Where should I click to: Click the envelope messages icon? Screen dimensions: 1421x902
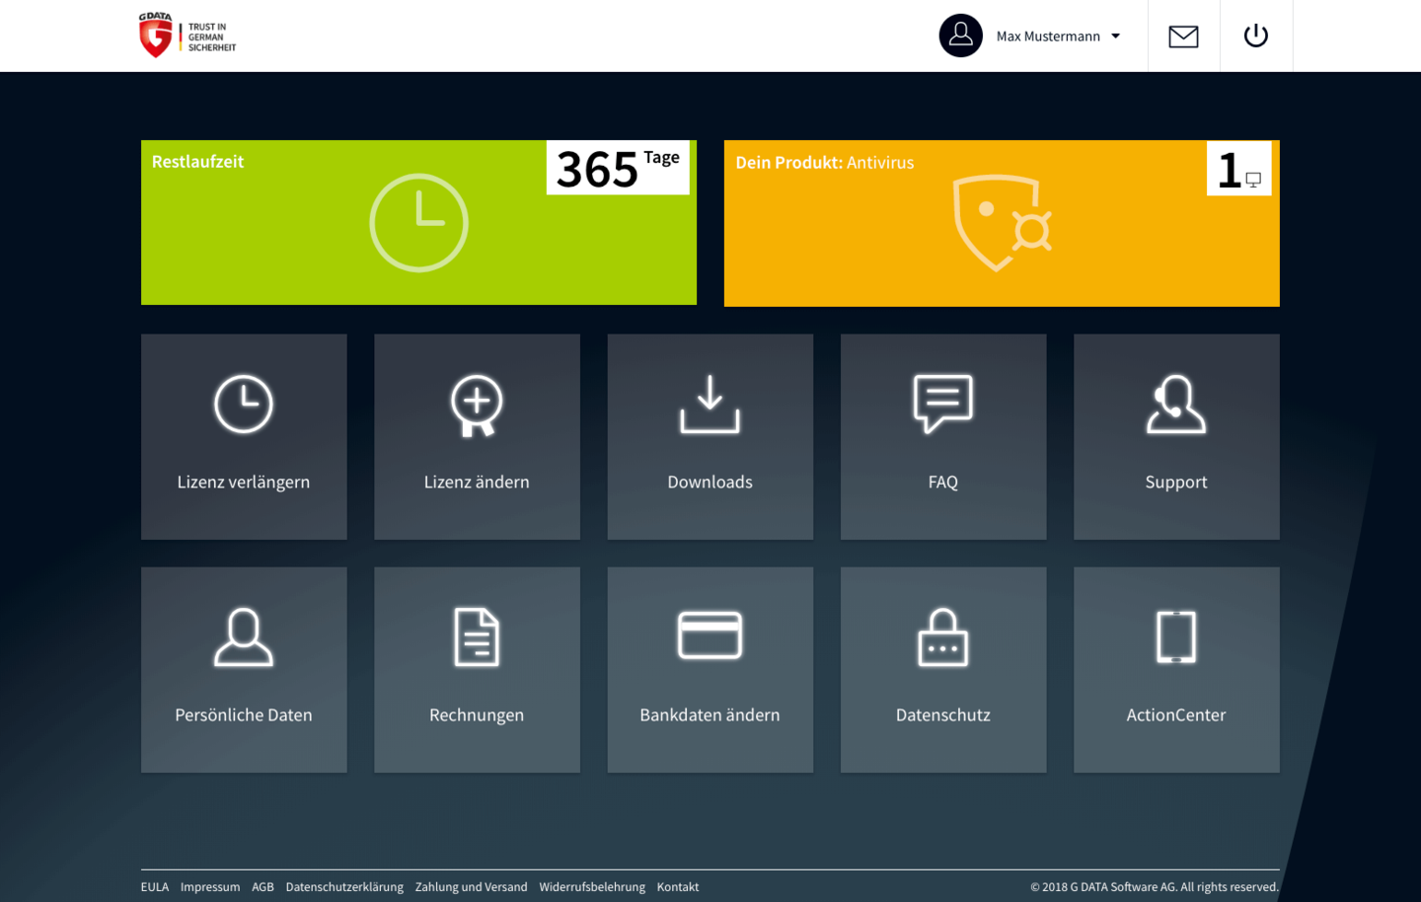pos(1183,37)
